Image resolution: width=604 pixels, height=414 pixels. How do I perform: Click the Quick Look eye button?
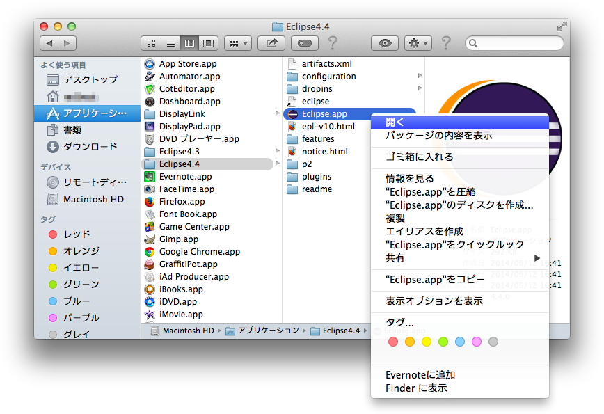pyautogui.click(x=384, y=43)
